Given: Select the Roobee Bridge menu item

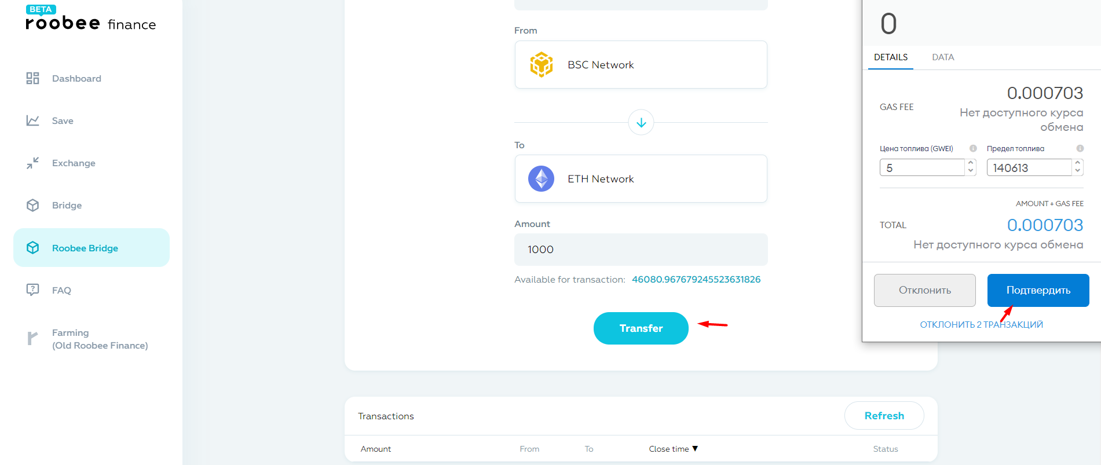Looking at the screenshot, I should 92,248.
